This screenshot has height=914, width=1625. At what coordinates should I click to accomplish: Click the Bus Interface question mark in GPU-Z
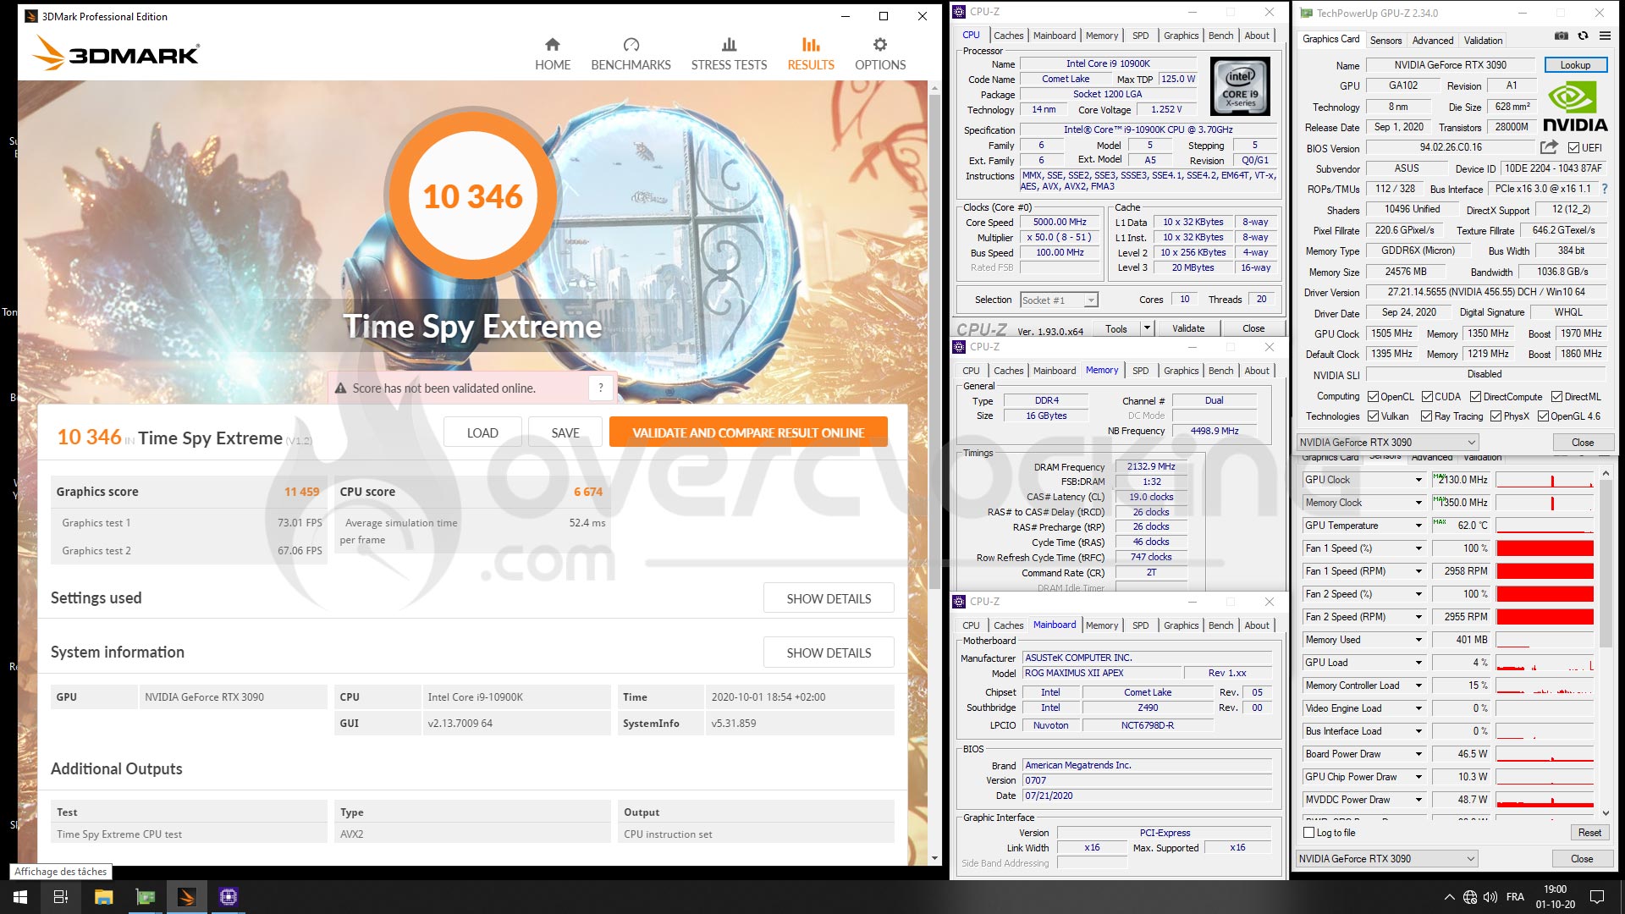coord(1604,189)
